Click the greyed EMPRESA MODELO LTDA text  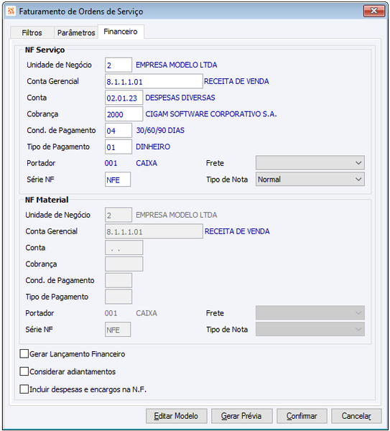[177, 215]
